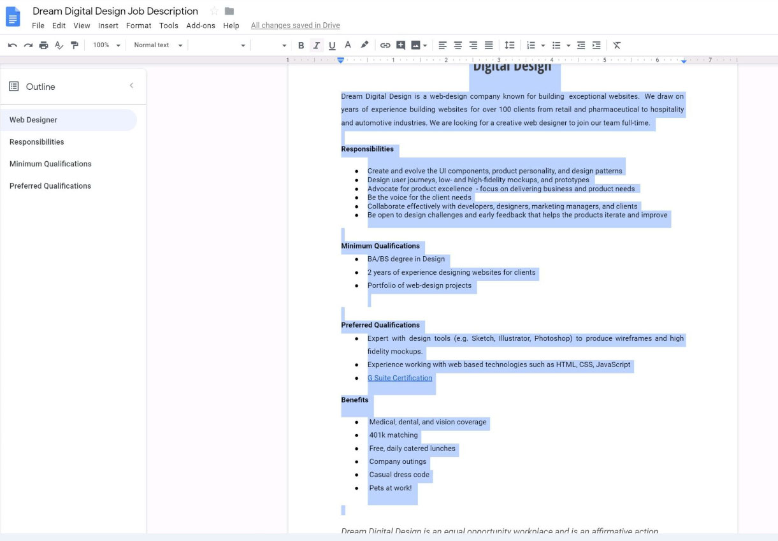Change the text color with the A icon
The height and width of the screenshot is (541, 778).
click(x=348, y=45)
